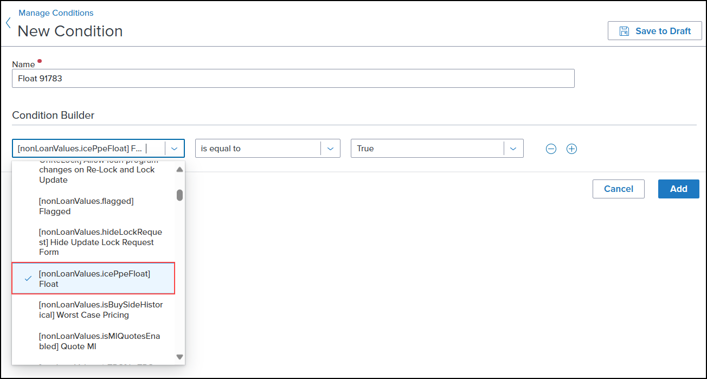
Task: Choose Hide Update Lock Request Form option
Action: [100, 242]
